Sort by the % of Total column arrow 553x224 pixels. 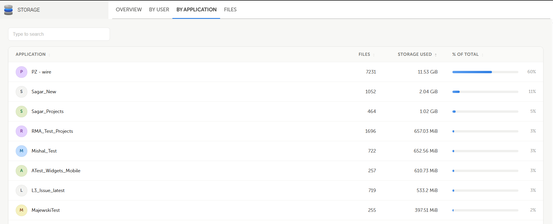pyautogui.click(x=482, y=55)
